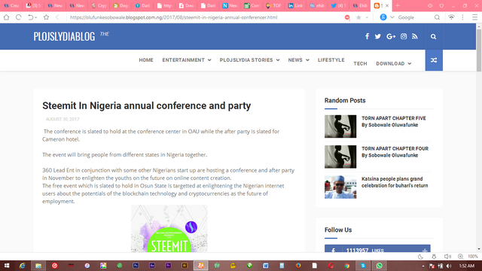The image size is (482, 271).
Task: Open WhatsApp from the taskbar
Action: click(x=380, y=266)
